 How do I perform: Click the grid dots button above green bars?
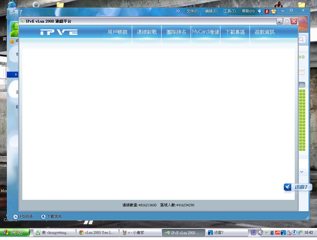tap(302, 85)
